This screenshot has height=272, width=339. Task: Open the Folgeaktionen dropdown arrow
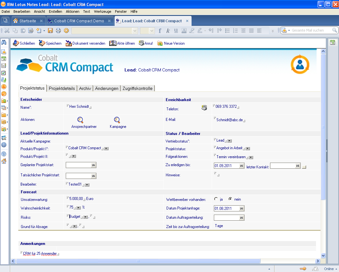251,157
